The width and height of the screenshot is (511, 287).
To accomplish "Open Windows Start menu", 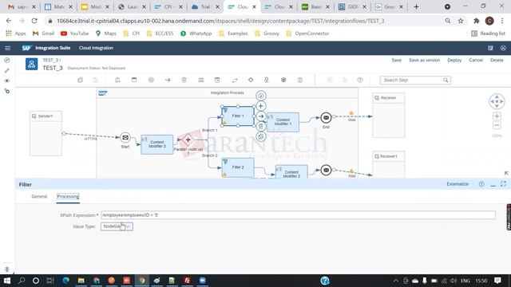I will (7, 281).
